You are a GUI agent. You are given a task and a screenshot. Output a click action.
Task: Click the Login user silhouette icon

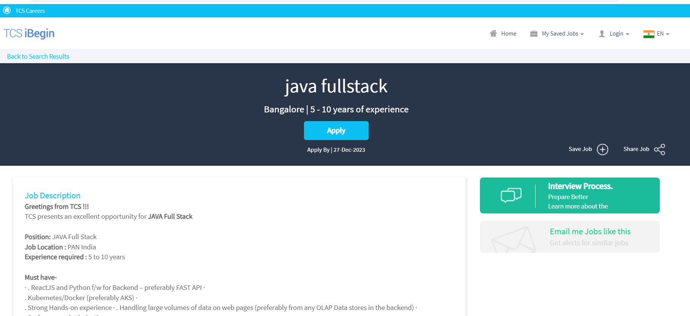tap(602, 34)
